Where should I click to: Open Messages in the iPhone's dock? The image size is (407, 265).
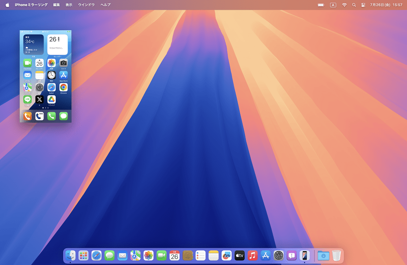(x=63, y=116)
